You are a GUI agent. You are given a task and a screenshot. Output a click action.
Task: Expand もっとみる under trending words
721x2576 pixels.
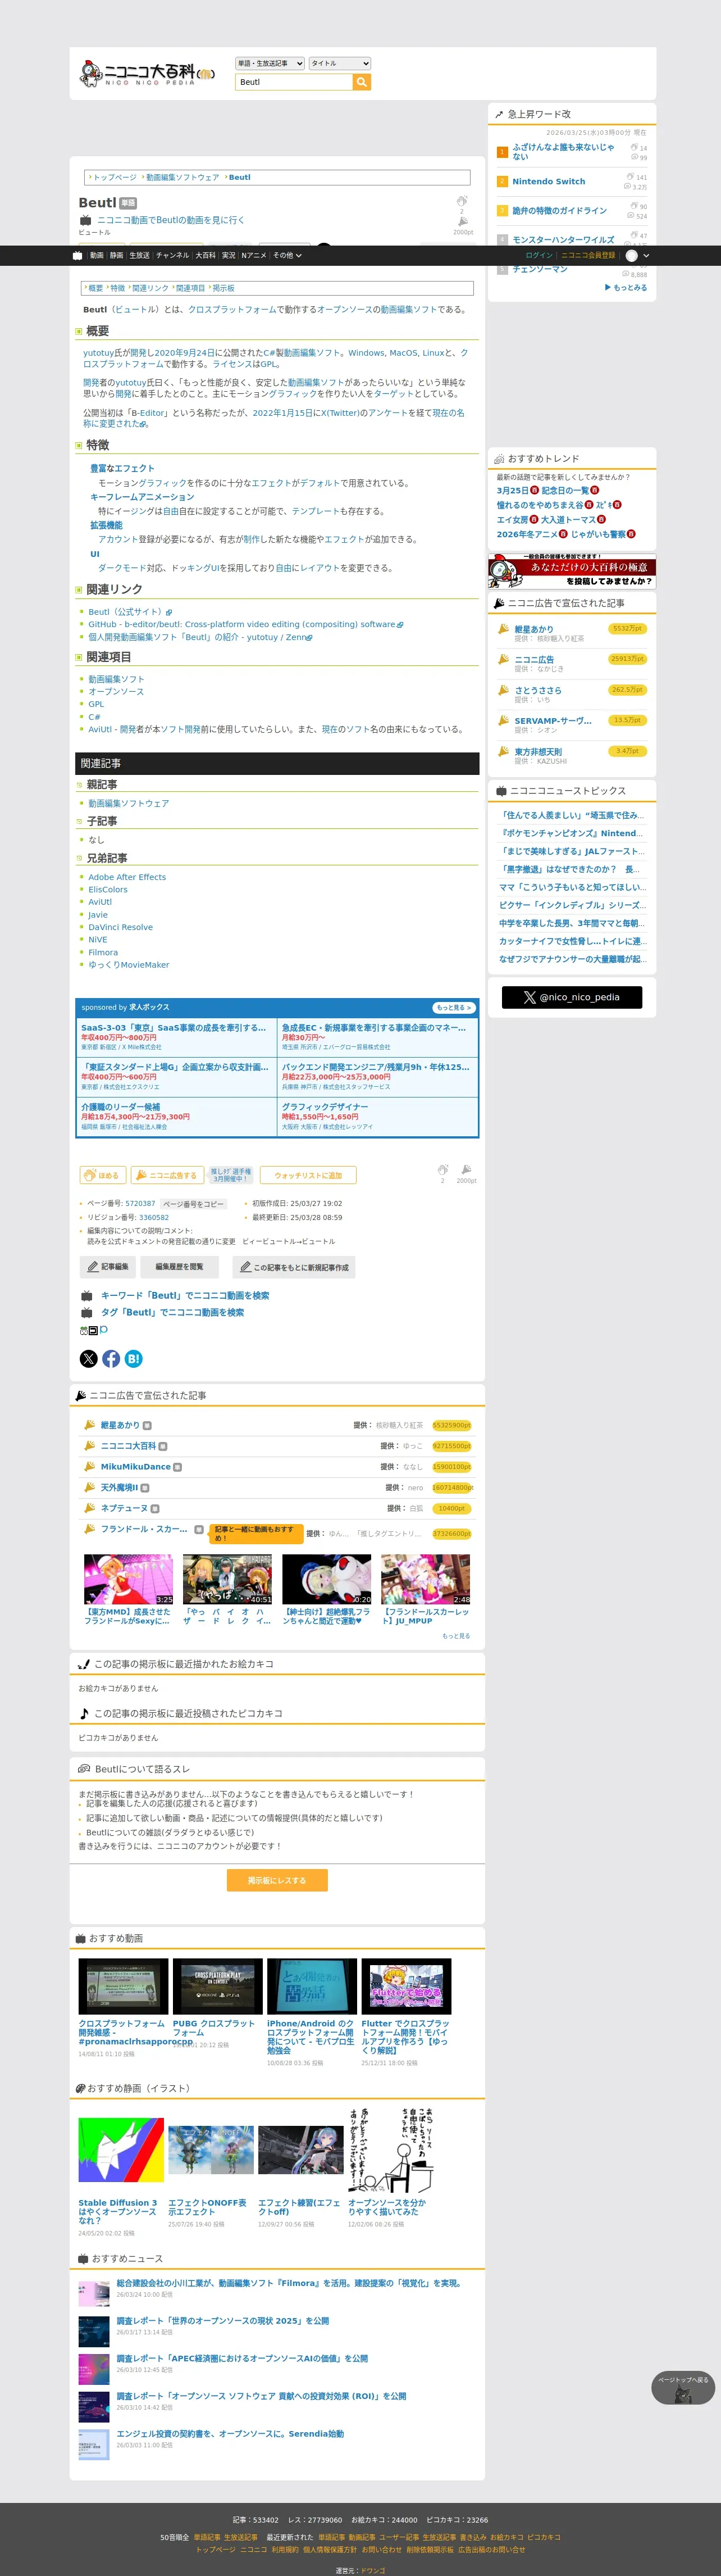(x=626, y=287)
